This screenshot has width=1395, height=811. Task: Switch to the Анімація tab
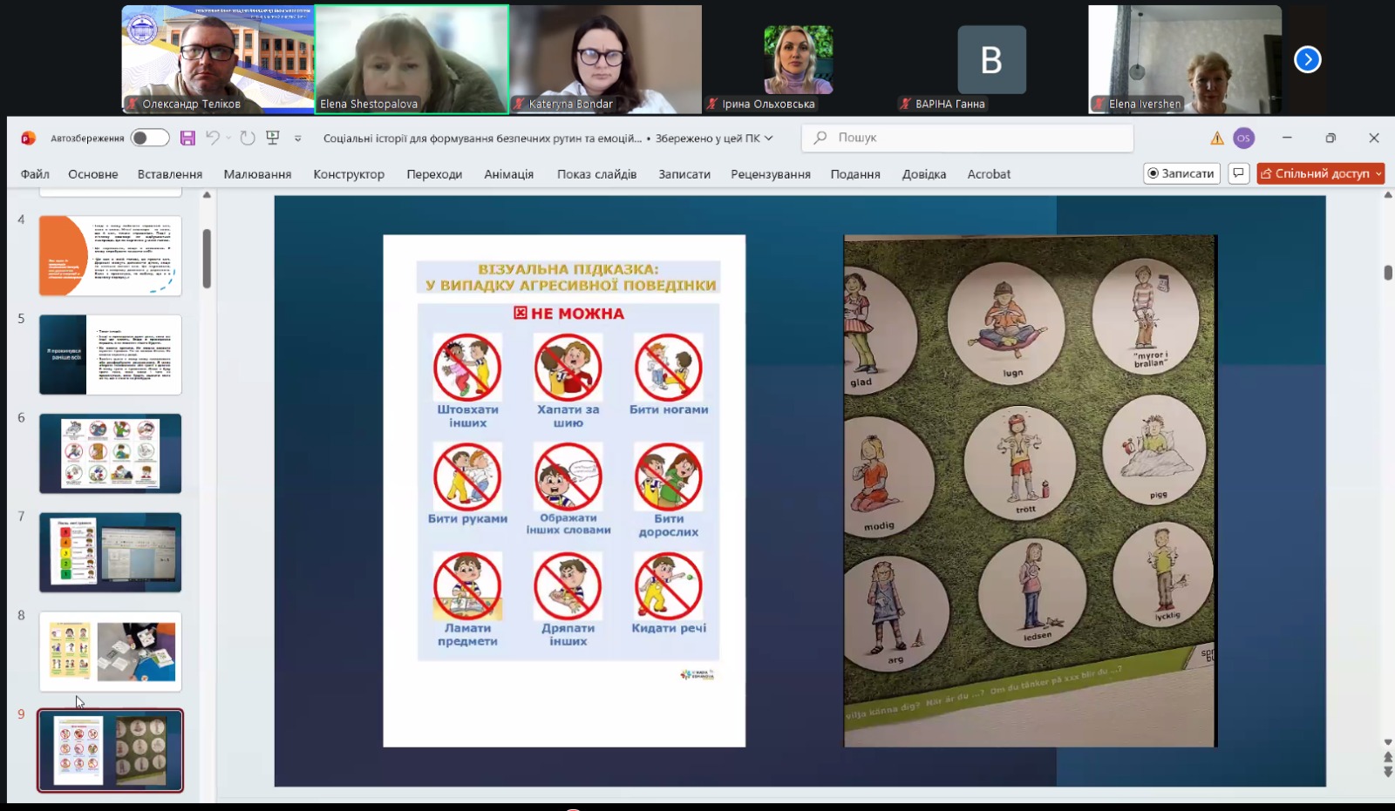click(x=508, y=174)
